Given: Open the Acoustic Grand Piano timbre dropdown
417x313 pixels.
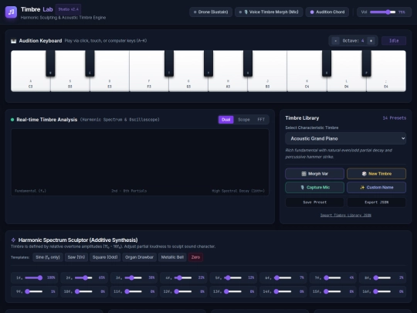Looking at the screenshot, I should [345, 138].
